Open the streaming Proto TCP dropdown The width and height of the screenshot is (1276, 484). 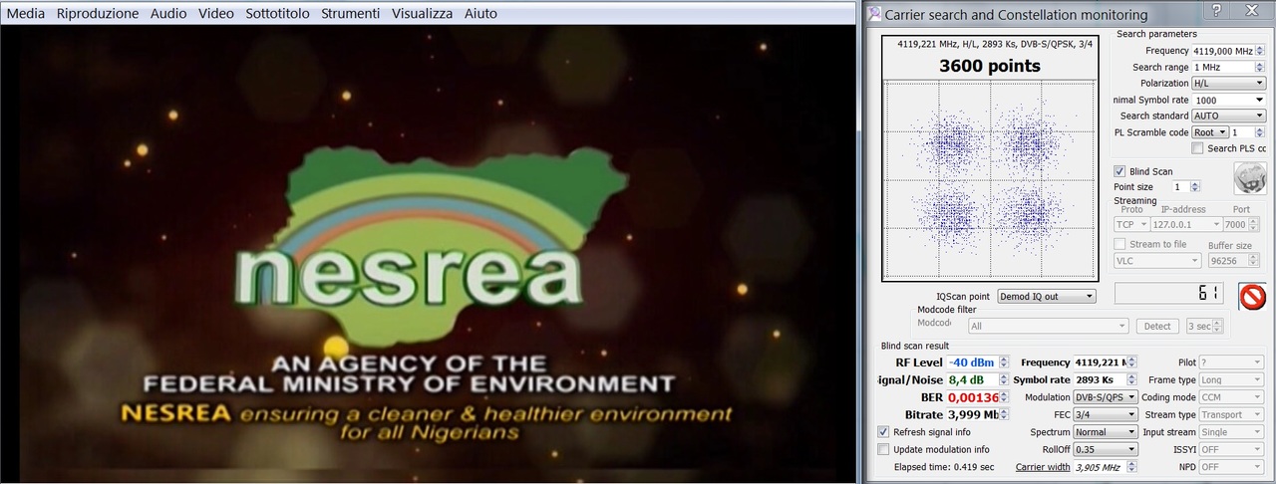pyautogui.click(x=1131, y=225)
